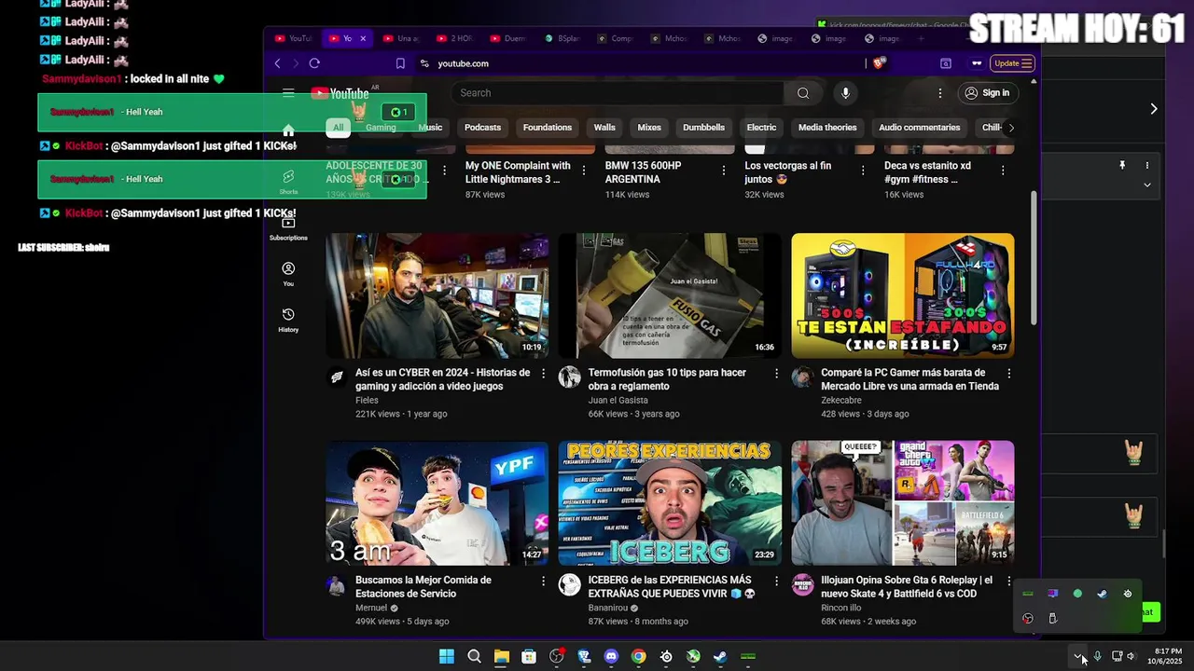Open Steam from the taskbar
Screen dimensions: 1194x671
pyautogui.click(x=720, y=656)
